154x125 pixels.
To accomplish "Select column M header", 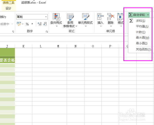I will tap(58, 46).
